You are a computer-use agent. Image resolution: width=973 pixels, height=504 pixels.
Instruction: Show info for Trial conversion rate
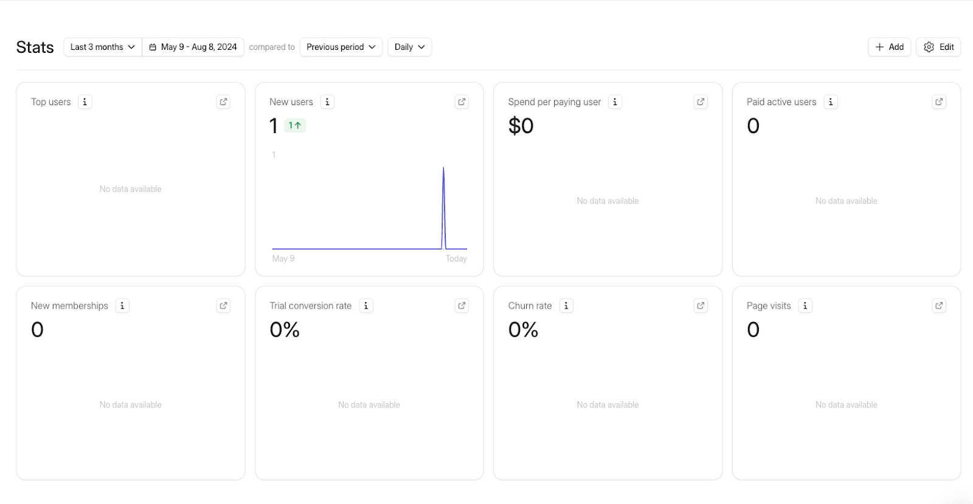[x=366, y=306]
